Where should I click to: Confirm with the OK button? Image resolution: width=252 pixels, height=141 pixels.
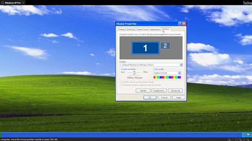pyautogui.click(x=150, y=98)
